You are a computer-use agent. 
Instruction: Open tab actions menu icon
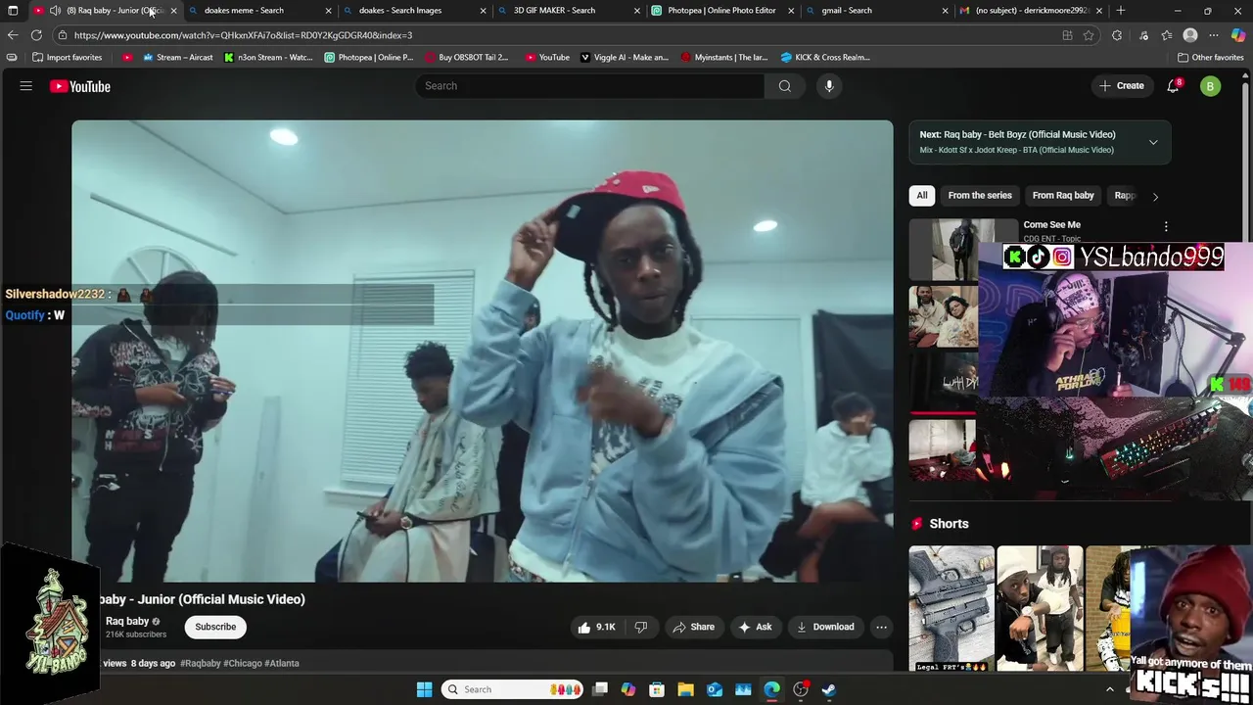[x=13, y=11]
